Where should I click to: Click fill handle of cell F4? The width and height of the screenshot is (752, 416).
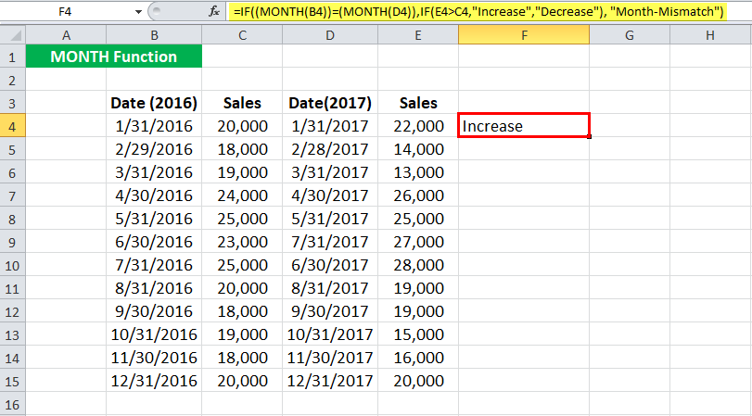pyautogui.click(x=589, y=136)
